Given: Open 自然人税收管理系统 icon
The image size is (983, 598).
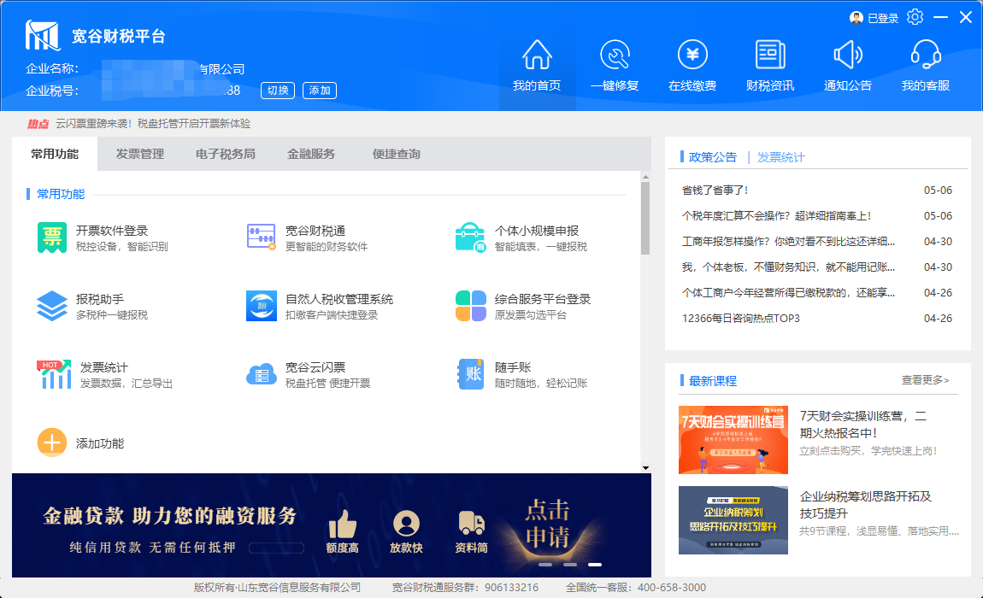Looking at the screenshot, I should (262, 306).
